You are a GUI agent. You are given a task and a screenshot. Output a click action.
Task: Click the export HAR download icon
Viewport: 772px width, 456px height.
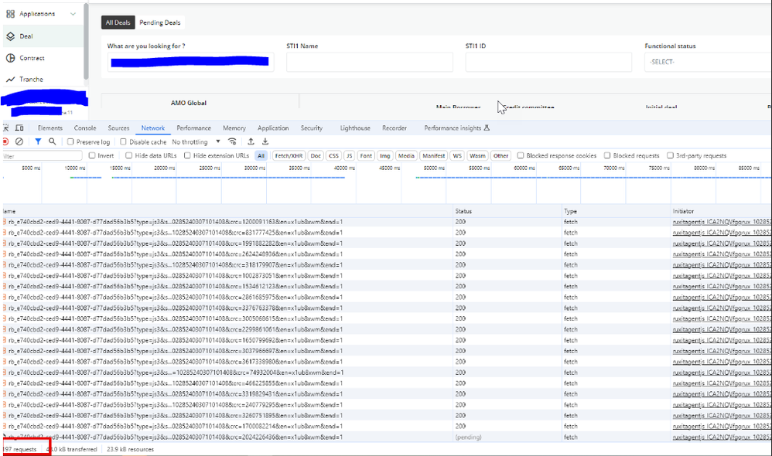(265, 142)
